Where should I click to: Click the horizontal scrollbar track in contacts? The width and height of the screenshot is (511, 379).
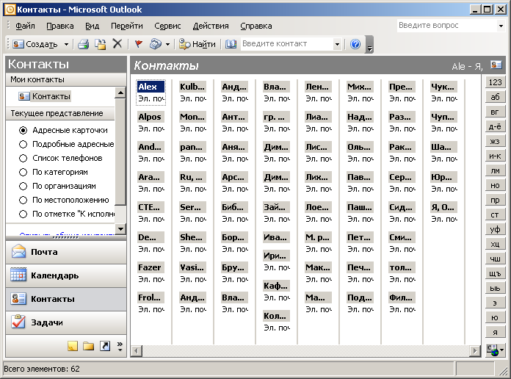[x=305, y=351]
